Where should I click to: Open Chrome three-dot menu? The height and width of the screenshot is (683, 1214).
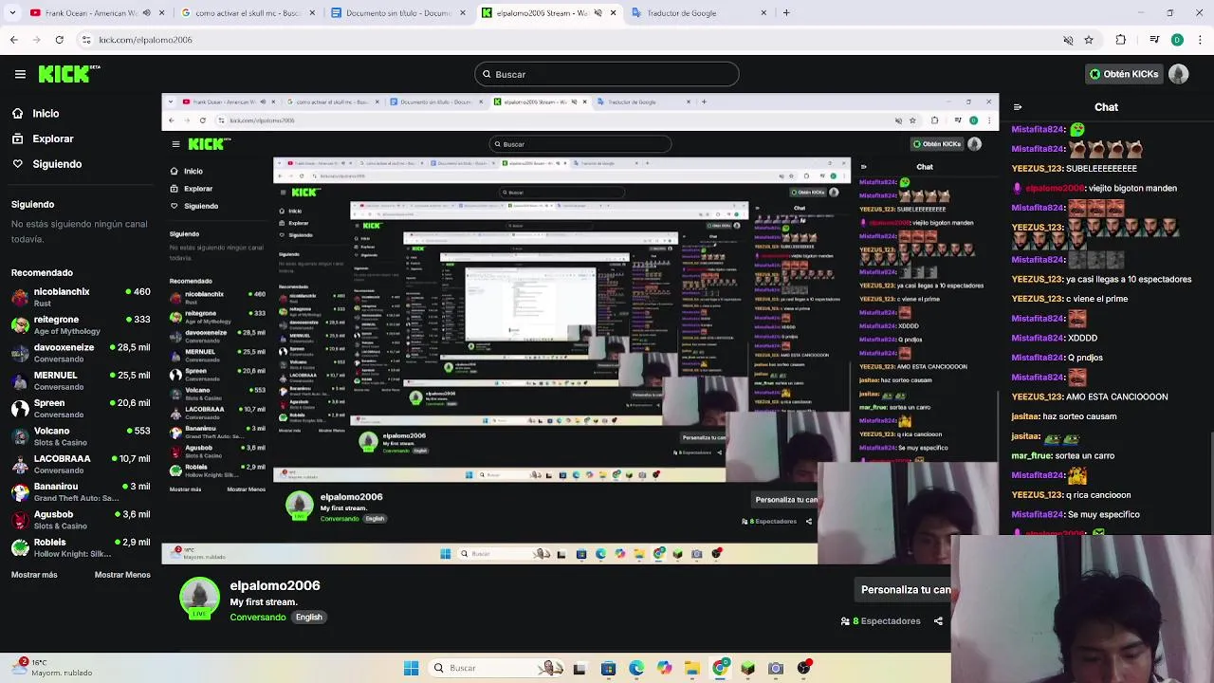click(x=1200, y=40)
